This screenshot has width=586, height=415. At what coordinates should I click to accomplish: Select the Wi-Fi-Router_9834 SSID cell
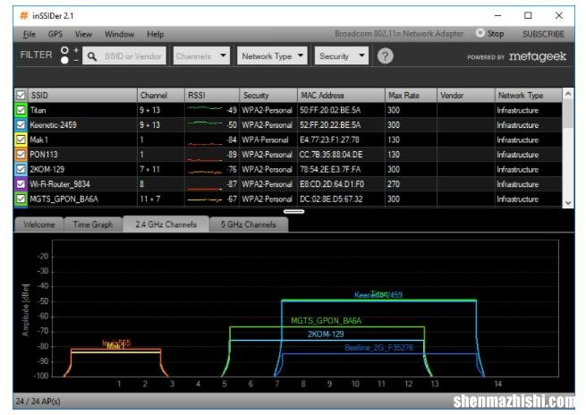[82, 183]
